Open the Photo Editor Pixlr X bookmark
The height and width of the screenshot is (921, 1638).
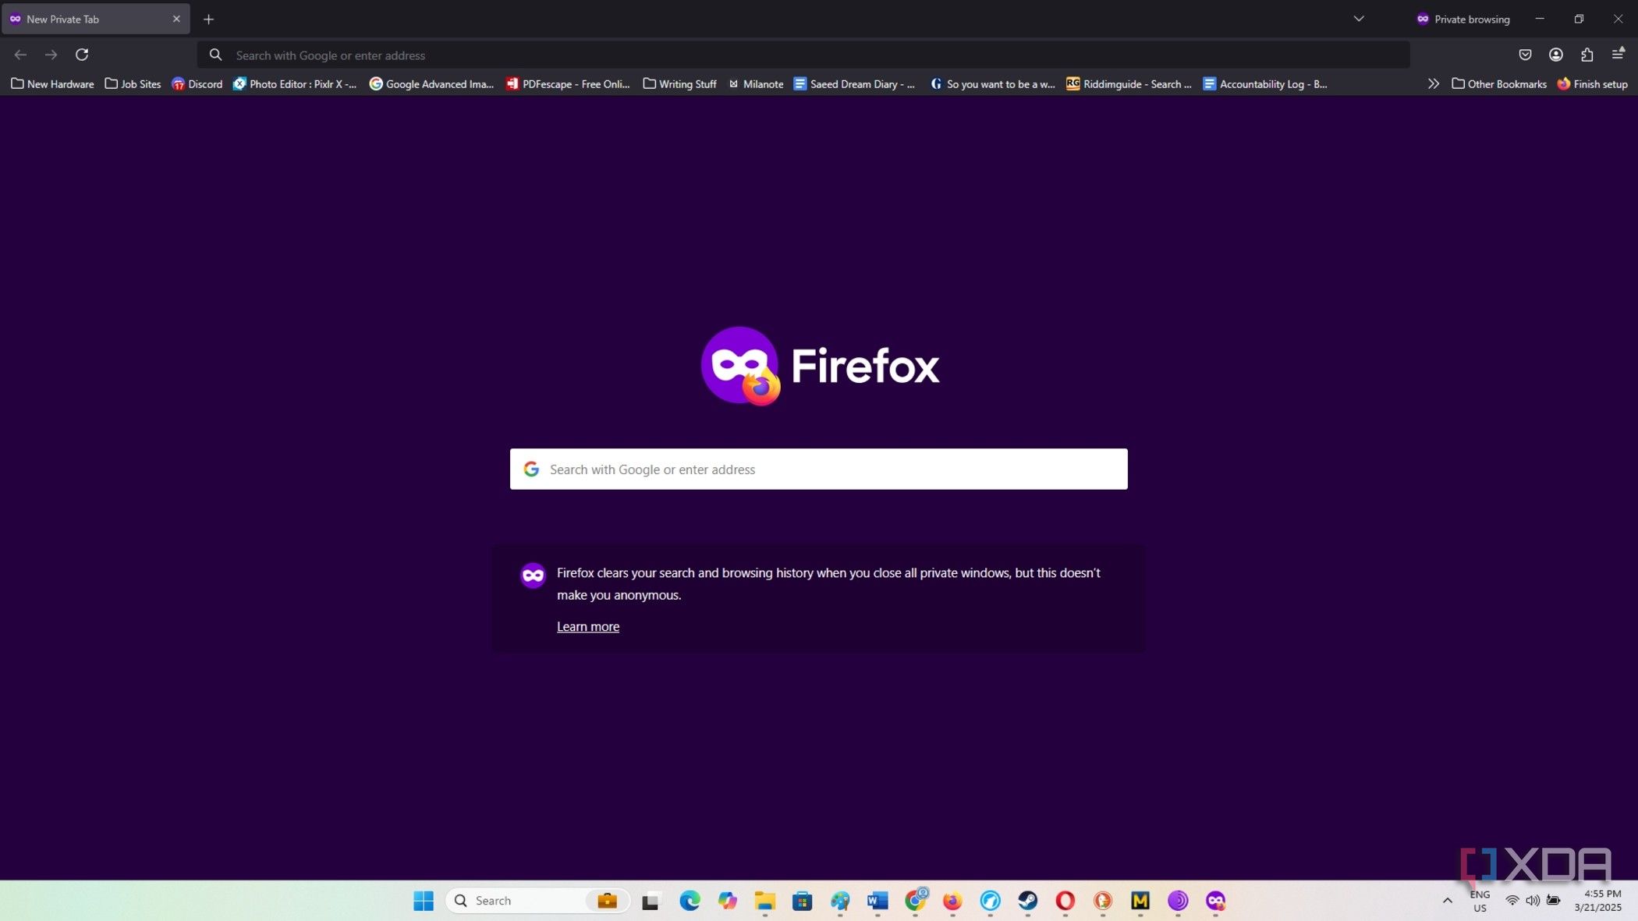(x=295, y=83)
